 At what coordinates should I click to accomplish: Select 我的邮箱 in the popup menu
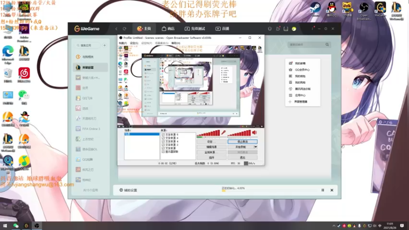tap(300, 63)
